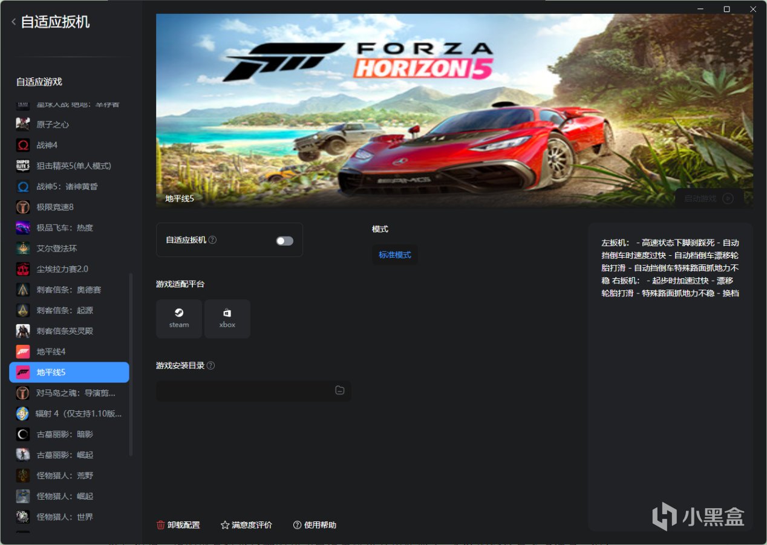This screenshot has height=545, width=767.
Task: Open help tooltip next to 自适应扳机 label
Action: [x=212, y=240]
